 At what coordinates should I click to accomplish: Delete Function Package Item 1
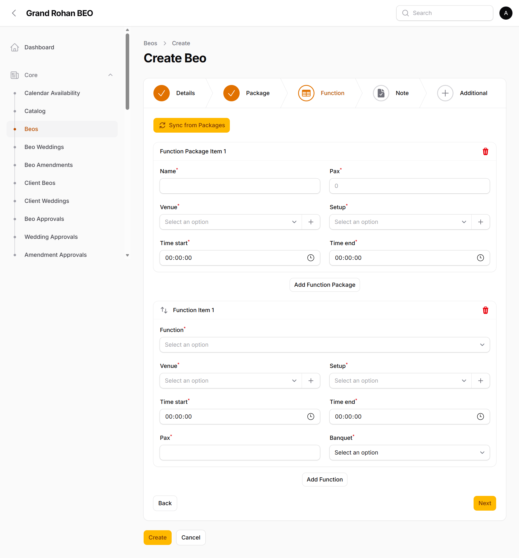pyautogui.click(x=485, y=152)
